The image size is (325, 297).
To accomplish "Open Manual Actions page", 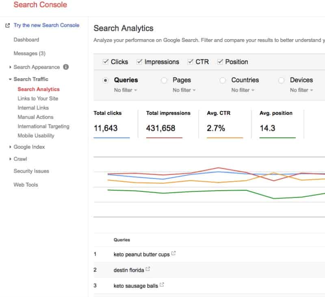I will tap(35, 117).
